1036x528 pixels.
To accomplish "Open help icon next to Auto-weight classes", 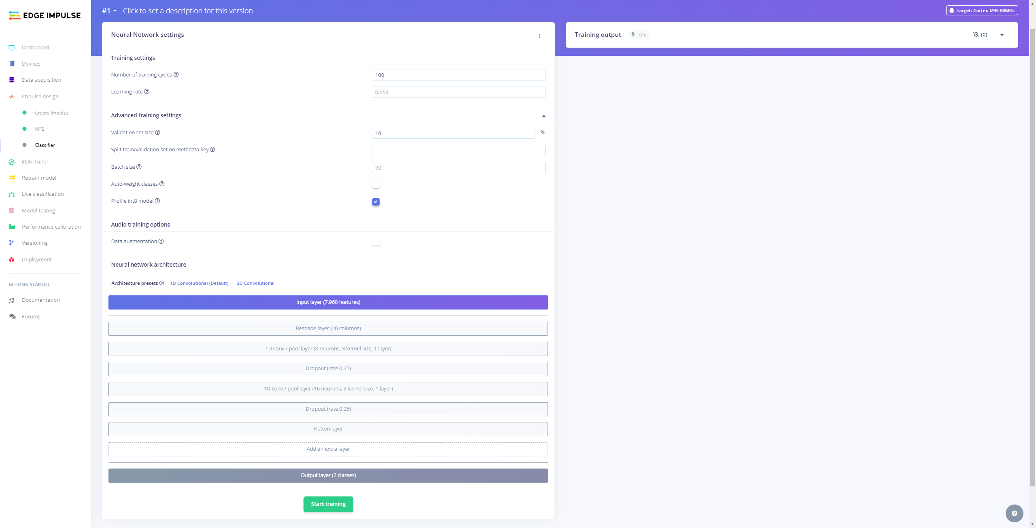I will click(162, 184).
